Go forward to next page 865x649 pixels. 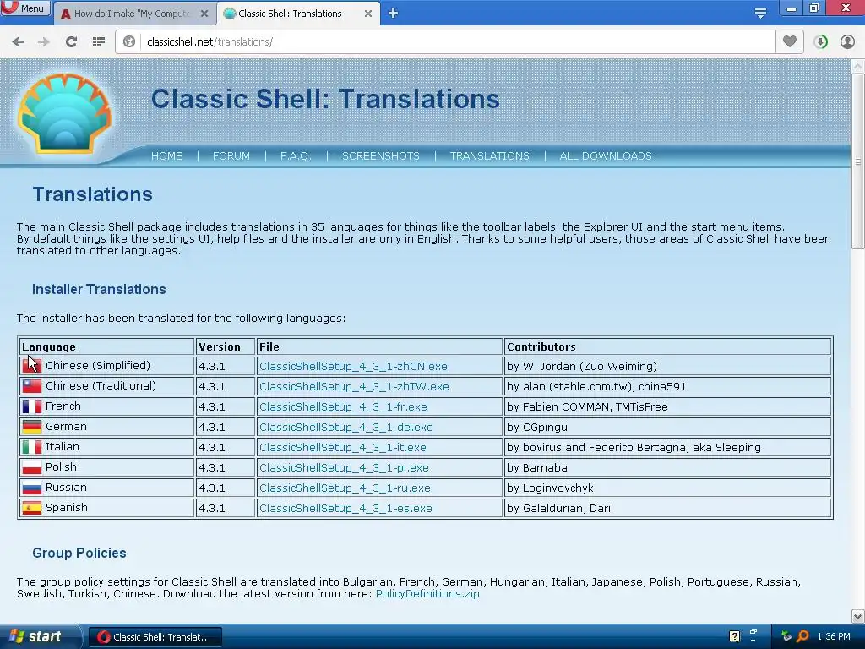point(44,42)
